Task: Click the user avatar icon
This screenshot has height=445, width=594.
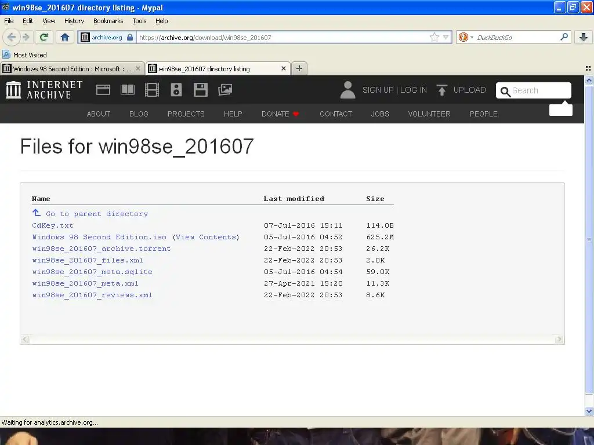Action: click(347, 90)
